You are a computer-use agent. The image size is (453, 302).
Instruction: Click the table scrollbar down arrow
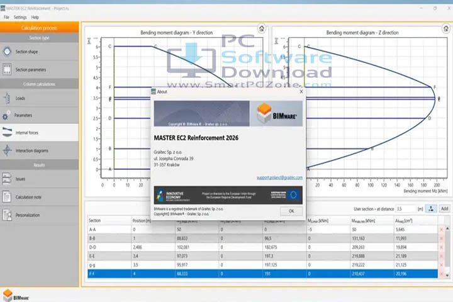point(447,275)
